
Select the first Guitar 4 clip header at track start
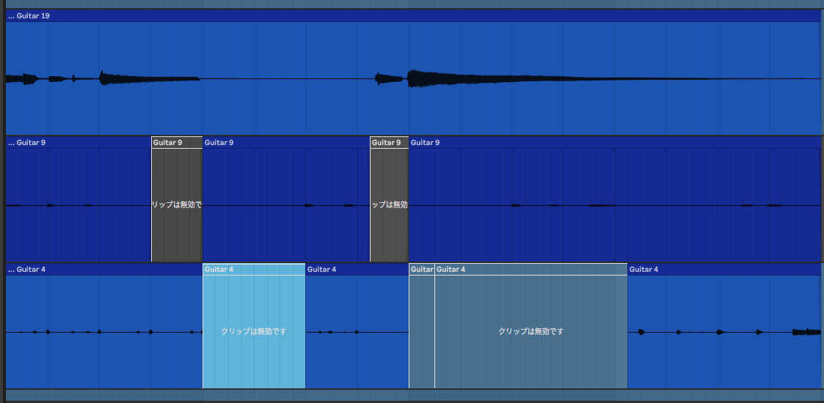(103, 270)
